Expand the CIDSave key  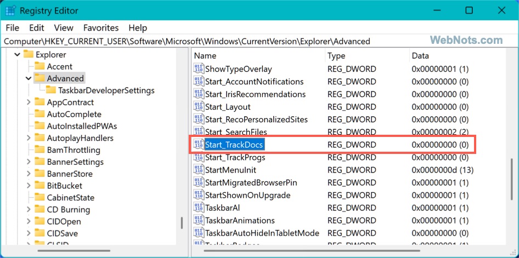(29, 233)
